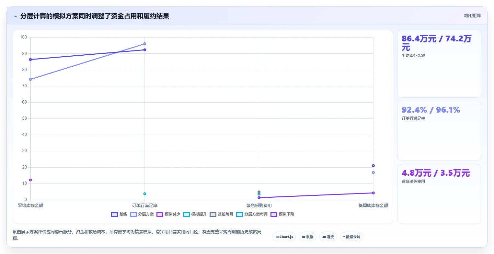Click the y-axis value 100
This screenshot has height=254, width=494.
pyautogui.click(x=24, y=37)
